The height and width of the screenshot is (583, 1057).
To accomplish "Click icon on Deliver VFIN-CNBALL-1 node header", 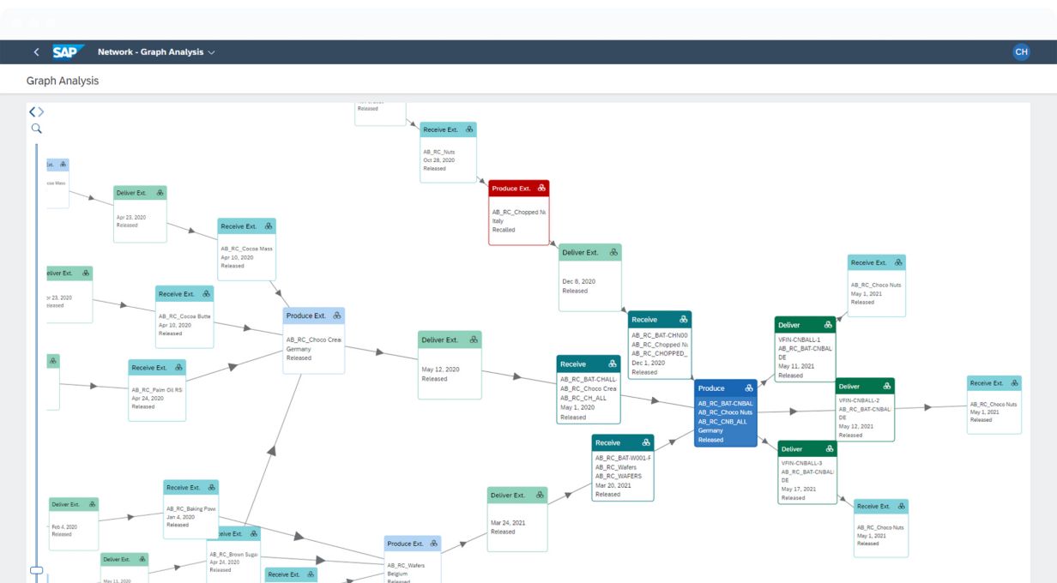I will click(828, 325).
